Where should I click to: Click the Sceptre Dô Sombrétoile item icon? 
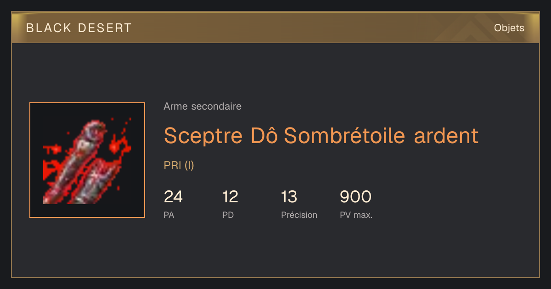[x=87, y=160]
